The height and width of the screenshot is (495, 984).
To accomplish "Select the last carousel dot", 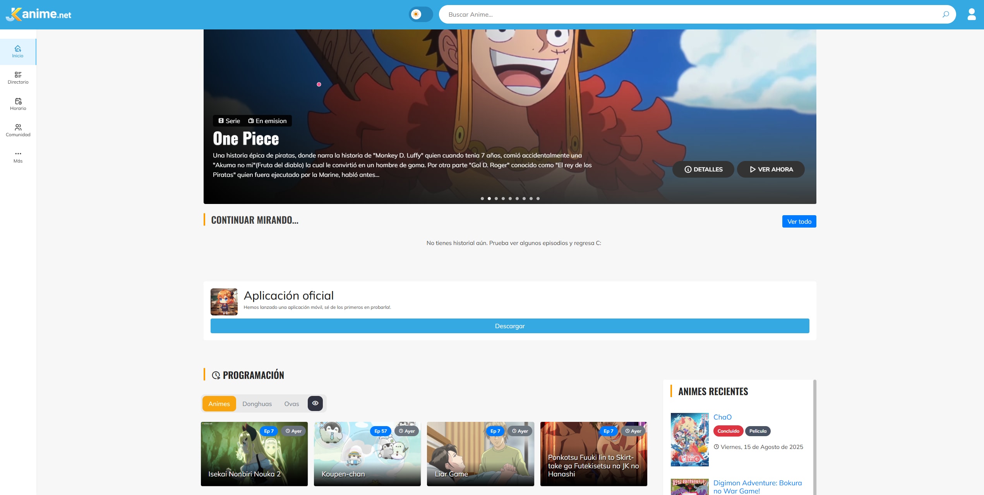I will pos(538,199).
